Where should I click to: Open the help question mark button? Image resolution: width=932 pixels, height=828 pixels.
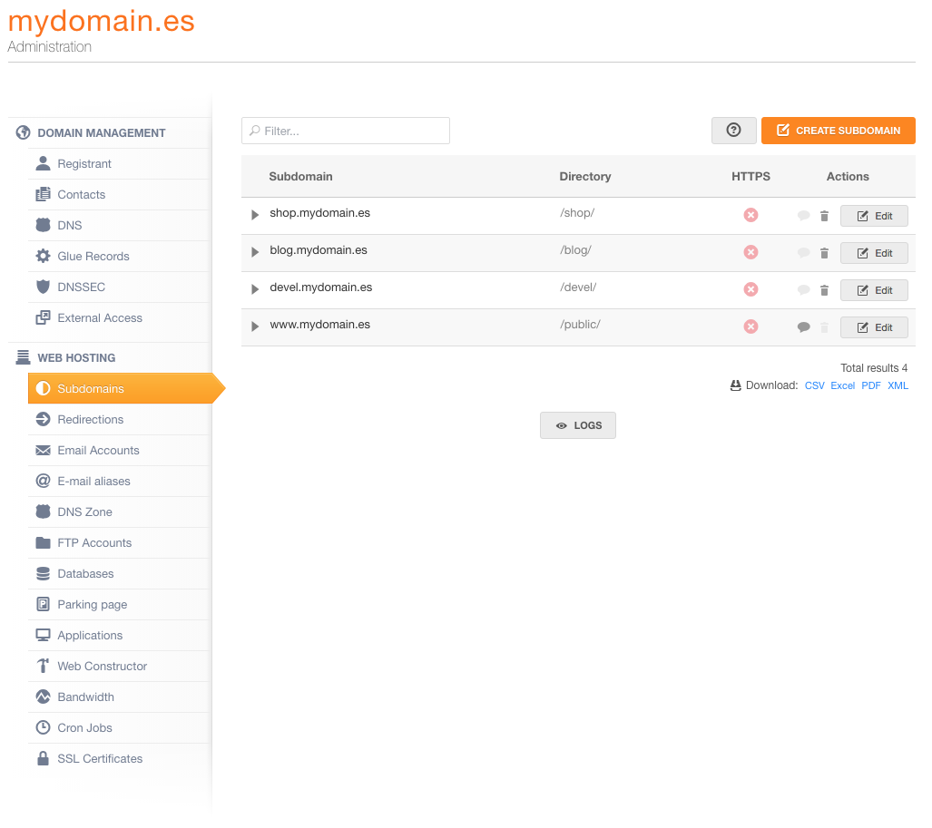click(733, 130)
